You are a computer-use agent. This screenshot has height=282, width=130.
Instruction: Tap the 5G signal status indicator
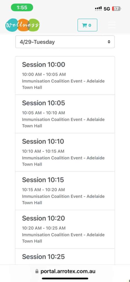click(x=107, y=9)
